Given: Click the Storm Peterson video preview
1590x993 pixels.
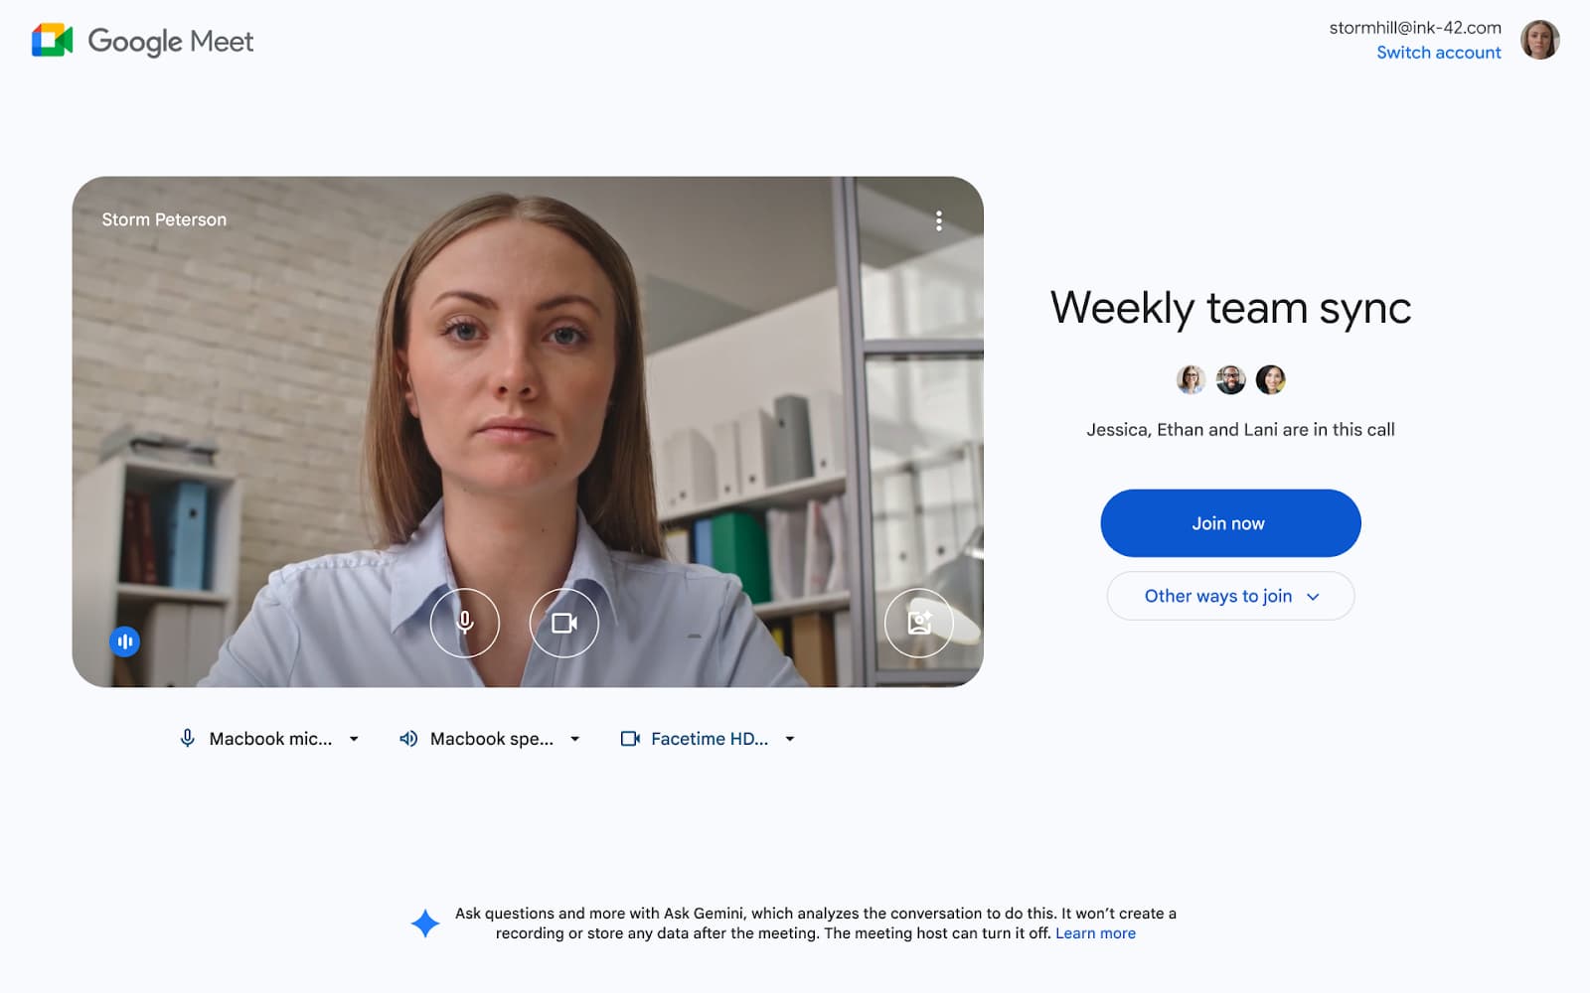Looking at the screenshot, I should coord(528,432).
